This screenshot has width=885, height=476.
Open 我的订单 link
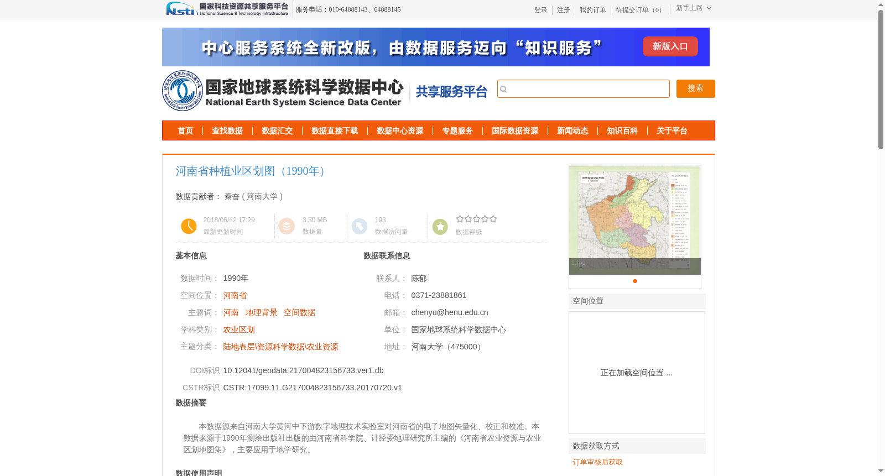[593, 10]
